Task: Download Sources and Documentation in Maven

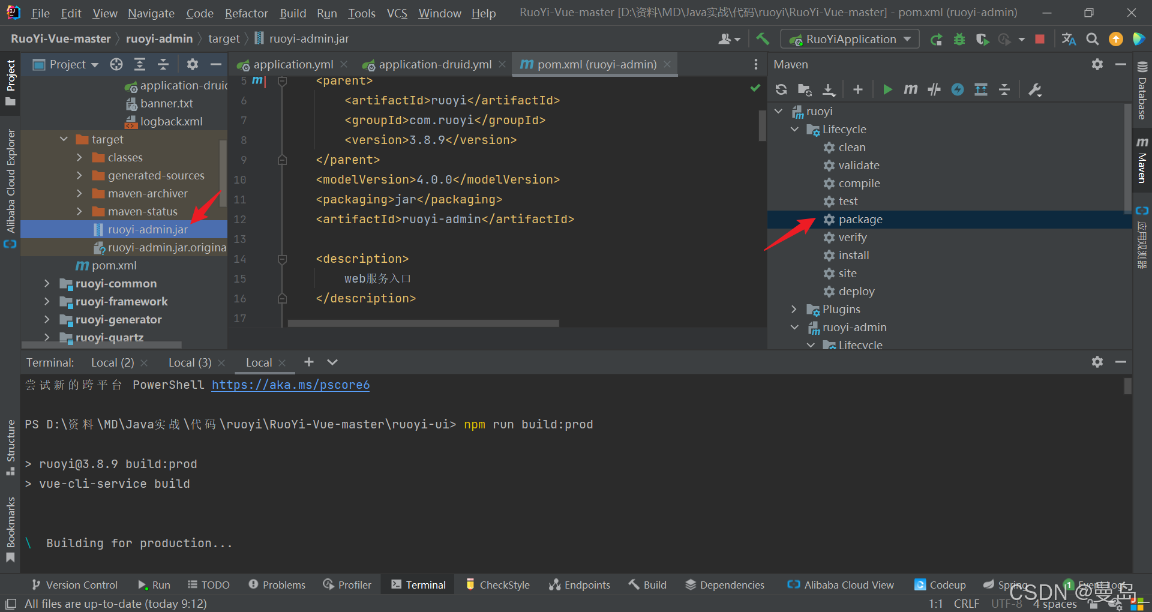Action: (x=829, y=89)
